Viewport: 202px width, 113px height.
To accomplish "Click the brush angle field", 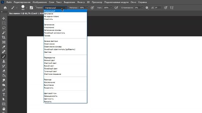I will click(158, 8).
